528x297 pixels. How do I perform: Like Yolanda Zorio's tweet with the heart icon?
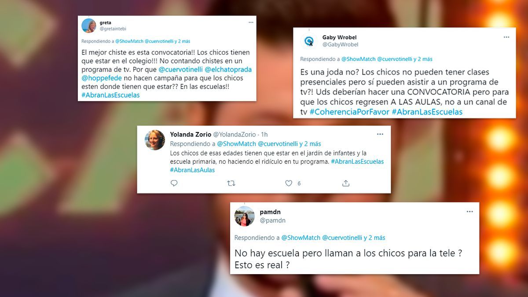pyautogui.click(x=289, y=183)
